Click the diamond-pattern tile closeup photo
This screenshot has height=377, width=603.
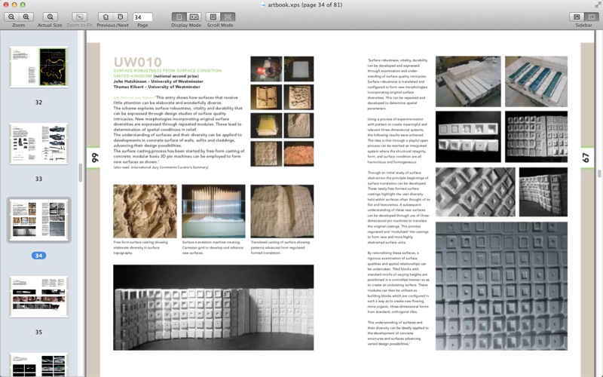[x=476, y=192]
